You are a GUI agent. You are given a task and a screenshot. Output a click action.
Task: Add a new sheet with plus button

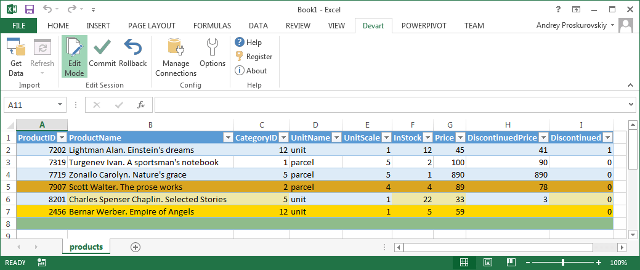point(135,247)
